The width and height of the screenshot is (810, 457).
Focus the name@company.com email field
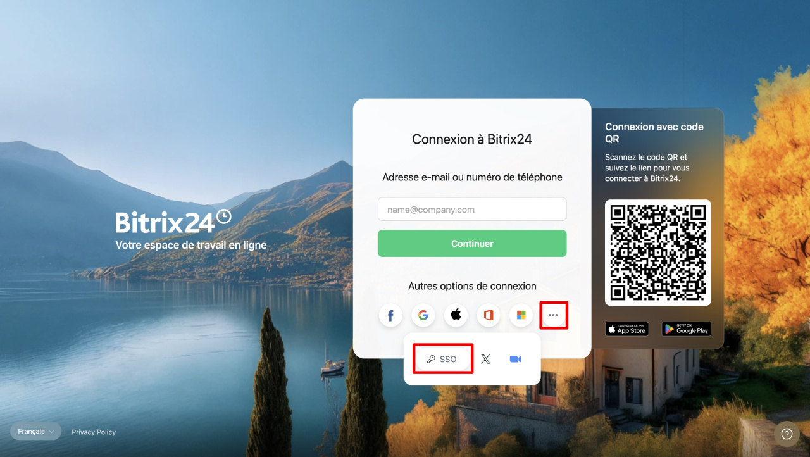point(472,210)
